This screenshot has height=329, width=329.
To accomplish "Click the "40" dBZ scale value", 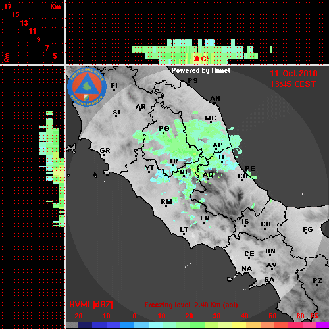I will (x=245, y=316).
